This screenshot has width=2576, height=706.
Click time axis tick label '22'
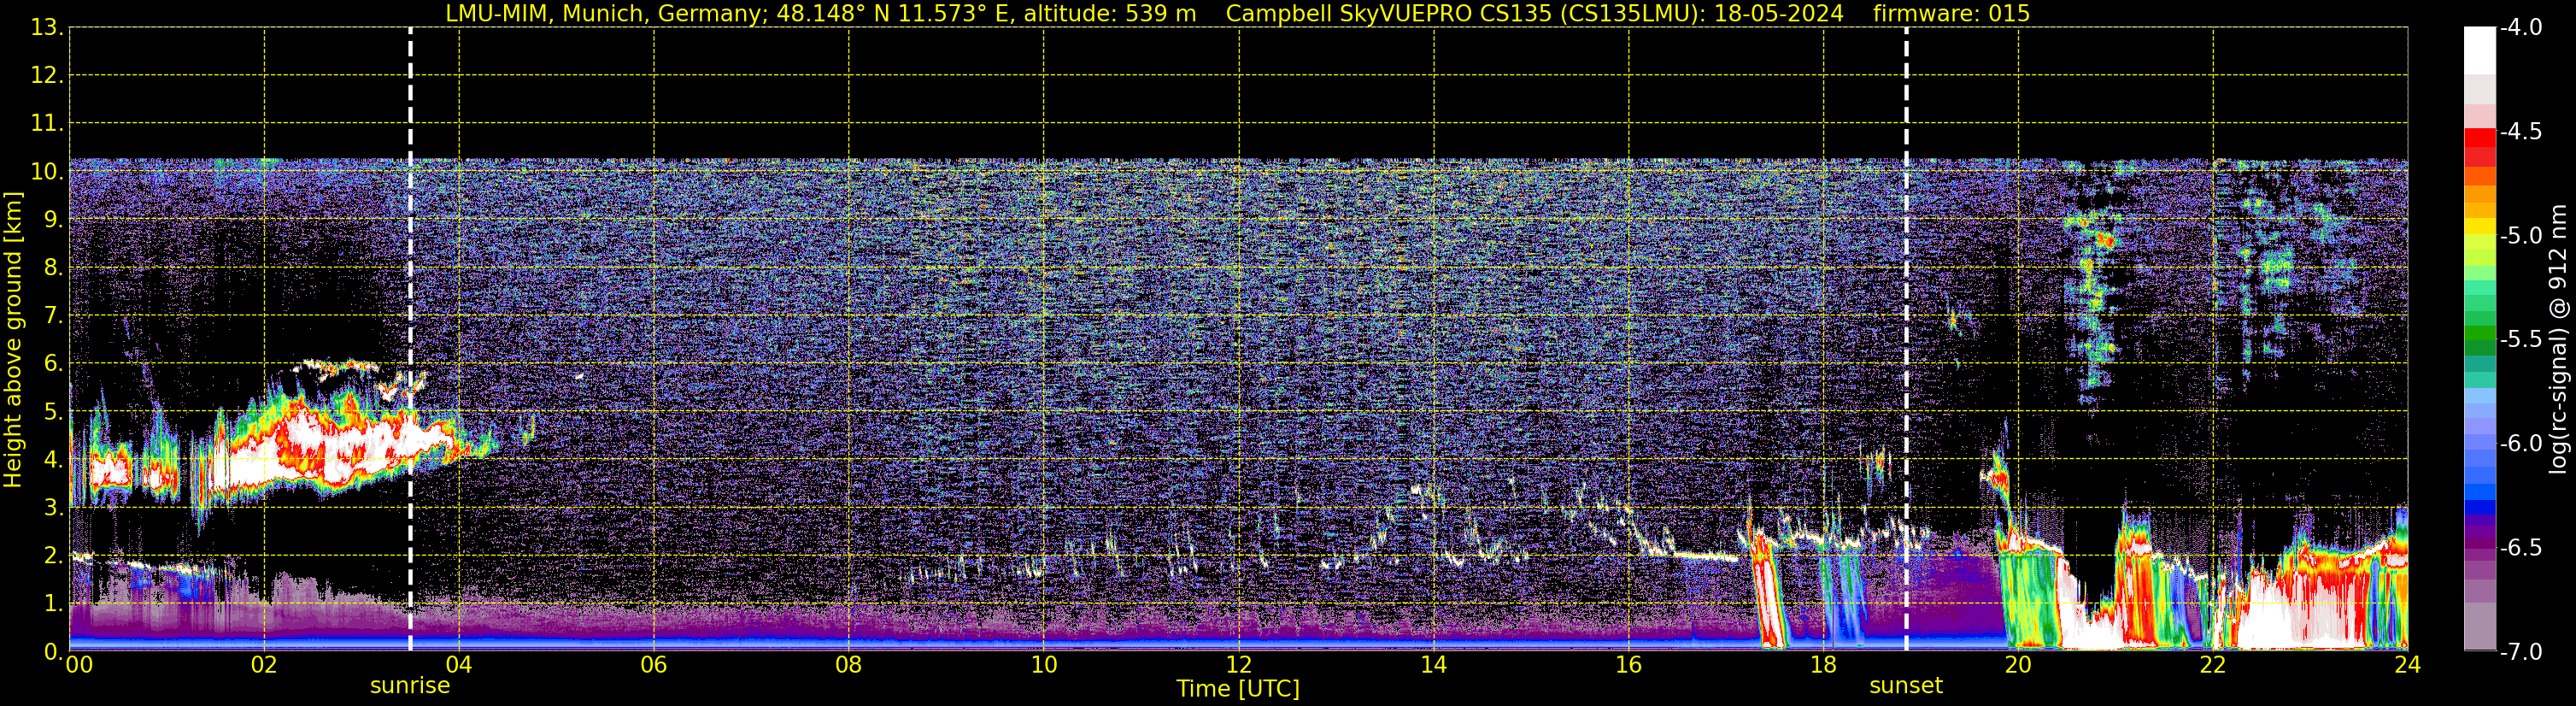coord(2213,665)
